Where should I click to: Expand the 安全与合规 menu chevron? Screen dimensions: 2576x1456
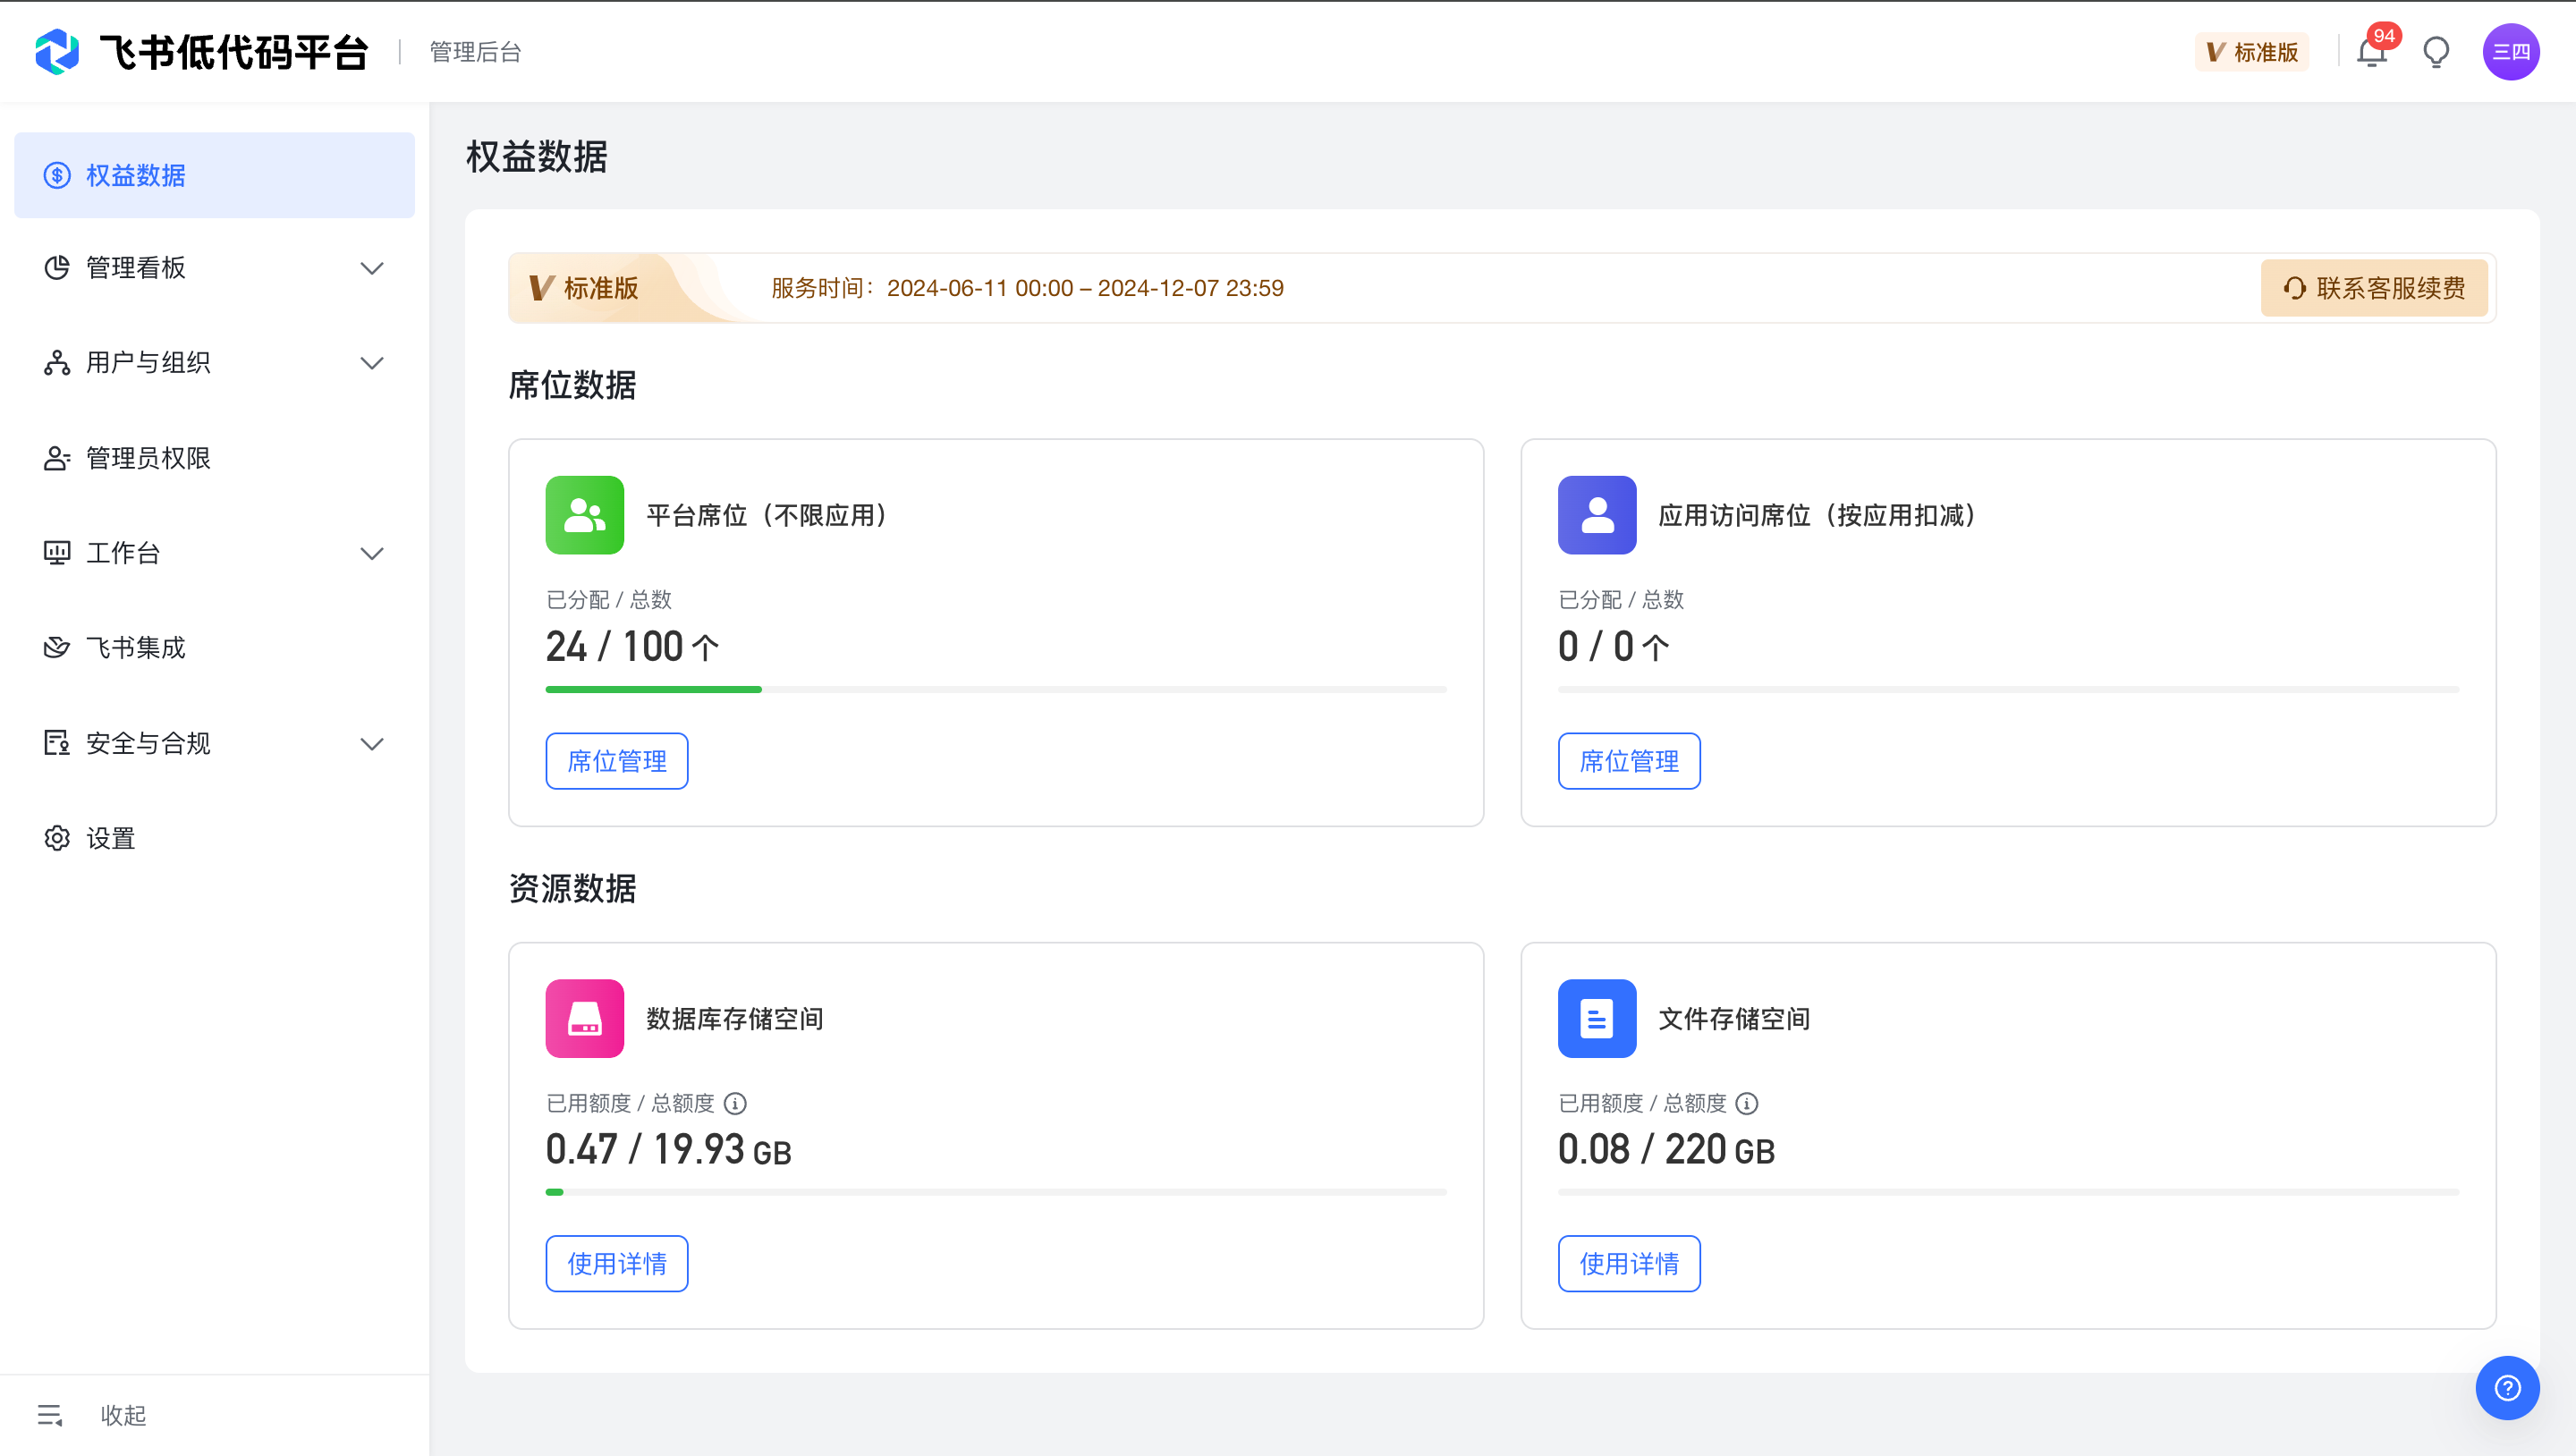point(372,743)
